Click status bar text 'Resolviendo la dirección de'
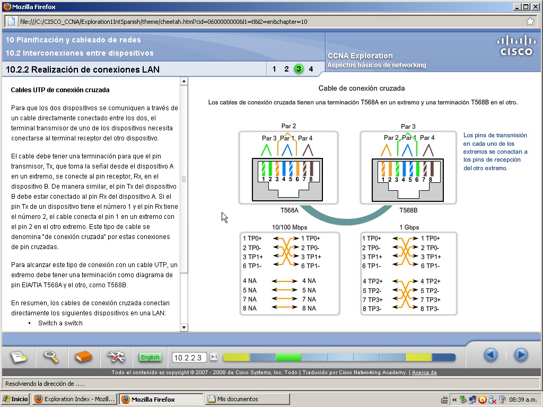543x407 pixels. (x=45, y=384)
